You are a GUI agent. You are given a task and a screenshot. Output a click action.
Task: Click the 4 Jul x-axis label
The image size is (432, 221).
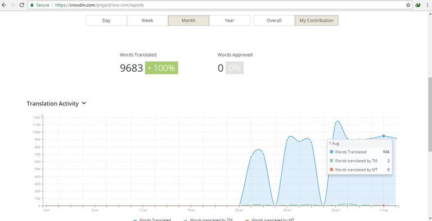click(x=47, y=210)
